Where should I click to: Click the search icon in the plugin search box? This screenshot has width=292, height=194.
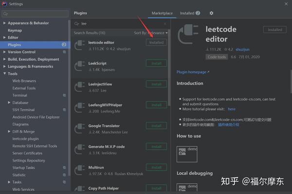pyautogui.click(x=76, y=24)
